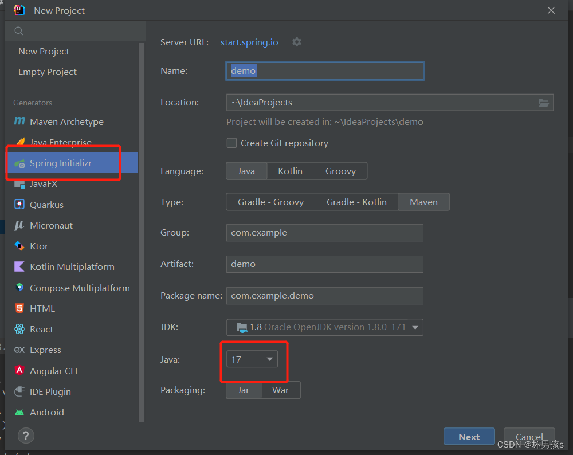The width and height of the screenshot is (573, 455).
Task: Click the Quarkus generator icon
Action: pyautogui.click(x=19, y=205)
